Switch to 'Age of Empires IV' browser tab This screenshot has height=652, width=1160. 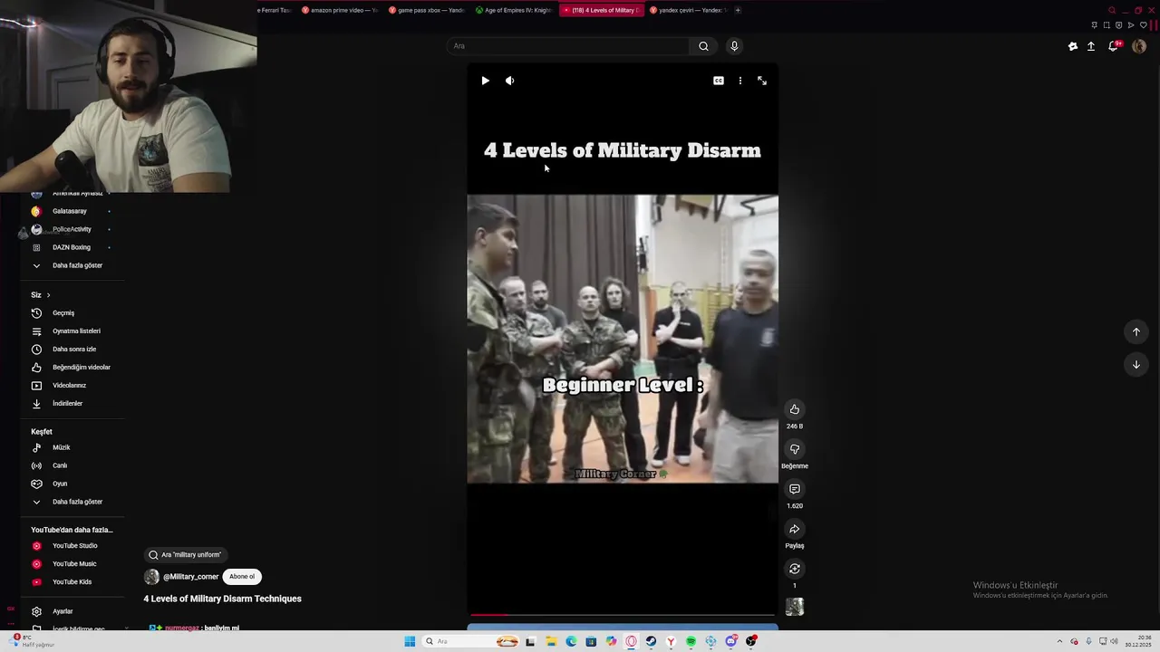(513, 10)
